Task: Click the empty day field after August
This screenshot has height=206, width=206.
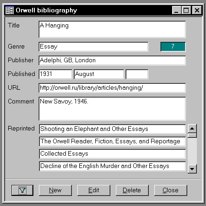Action: 137,74
